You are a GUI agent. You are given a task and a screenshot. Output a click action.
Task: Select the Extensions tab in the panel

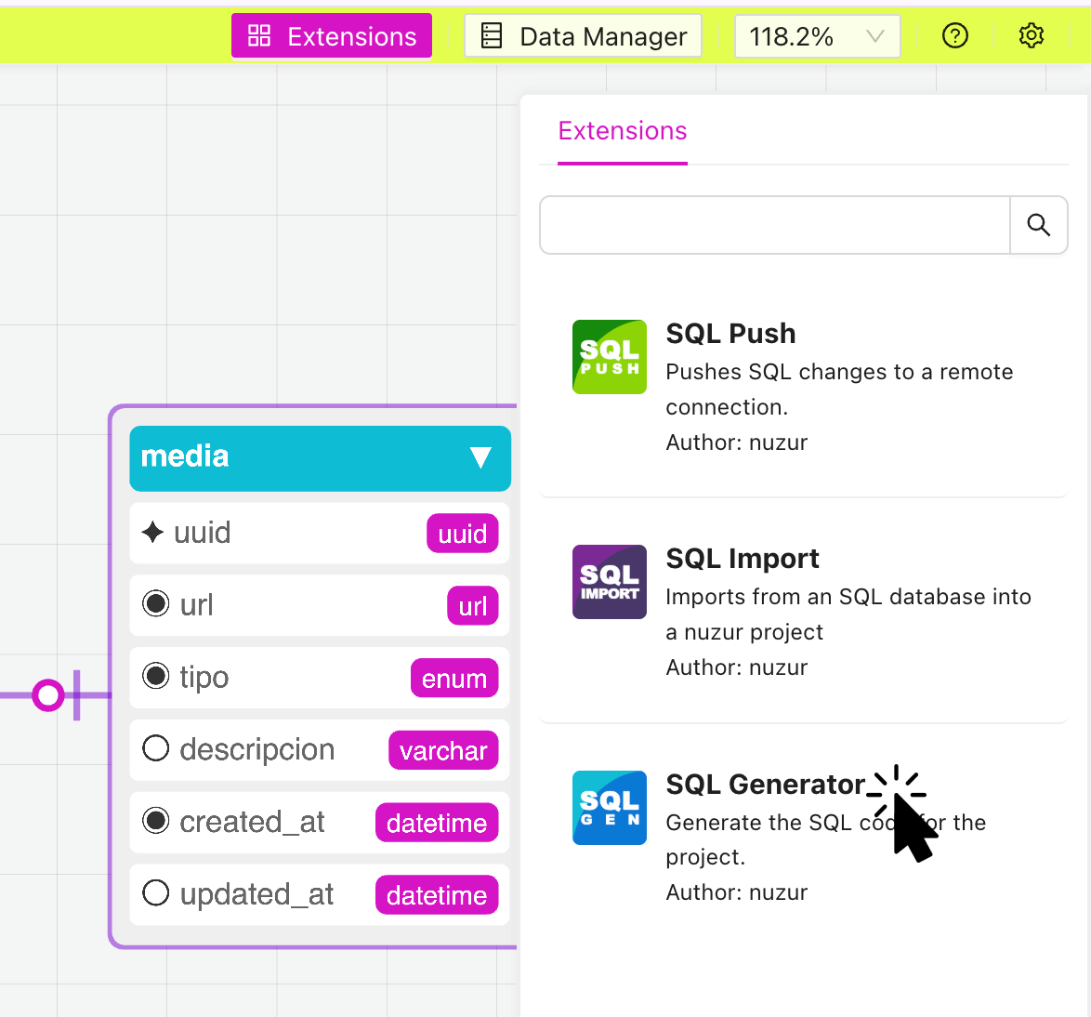(622, 131)
